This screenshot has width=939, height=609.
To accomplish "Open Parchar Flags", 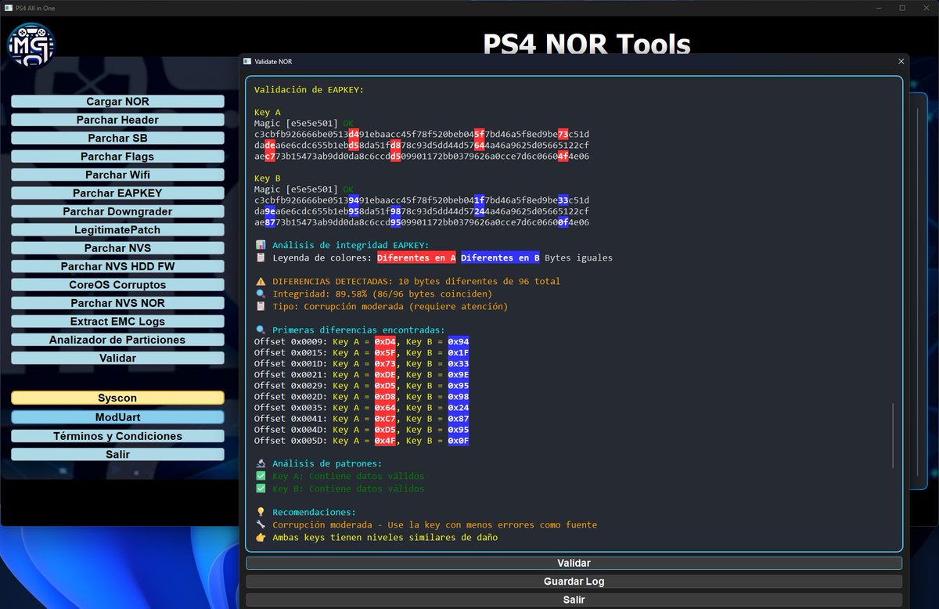I will [117, 157].
